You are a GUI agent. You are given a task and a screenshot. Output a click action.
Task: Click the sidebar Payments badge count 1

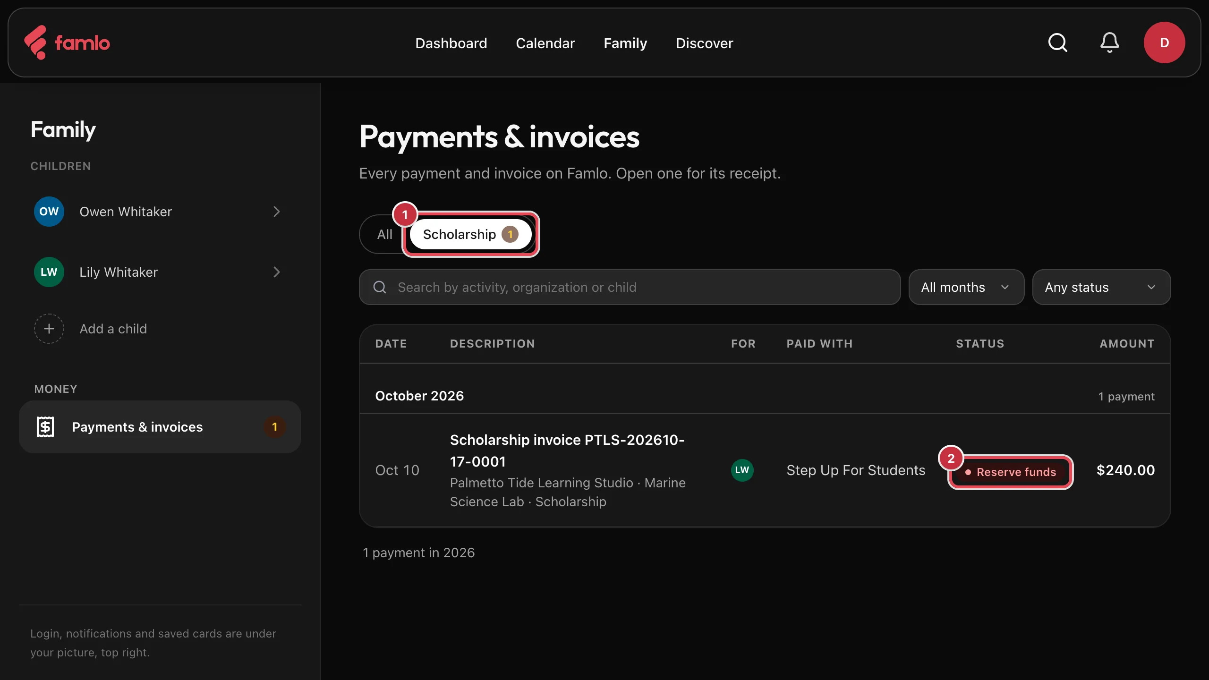pos(274,427)
